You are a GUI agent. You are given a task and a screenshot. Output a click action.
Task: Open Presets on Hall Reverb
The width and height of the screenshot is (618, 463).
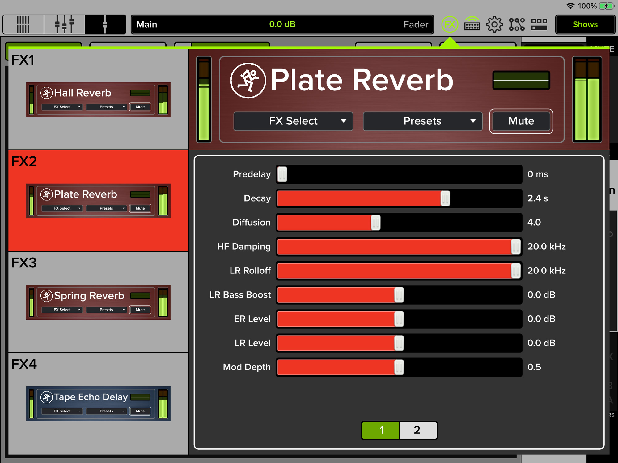106,107
